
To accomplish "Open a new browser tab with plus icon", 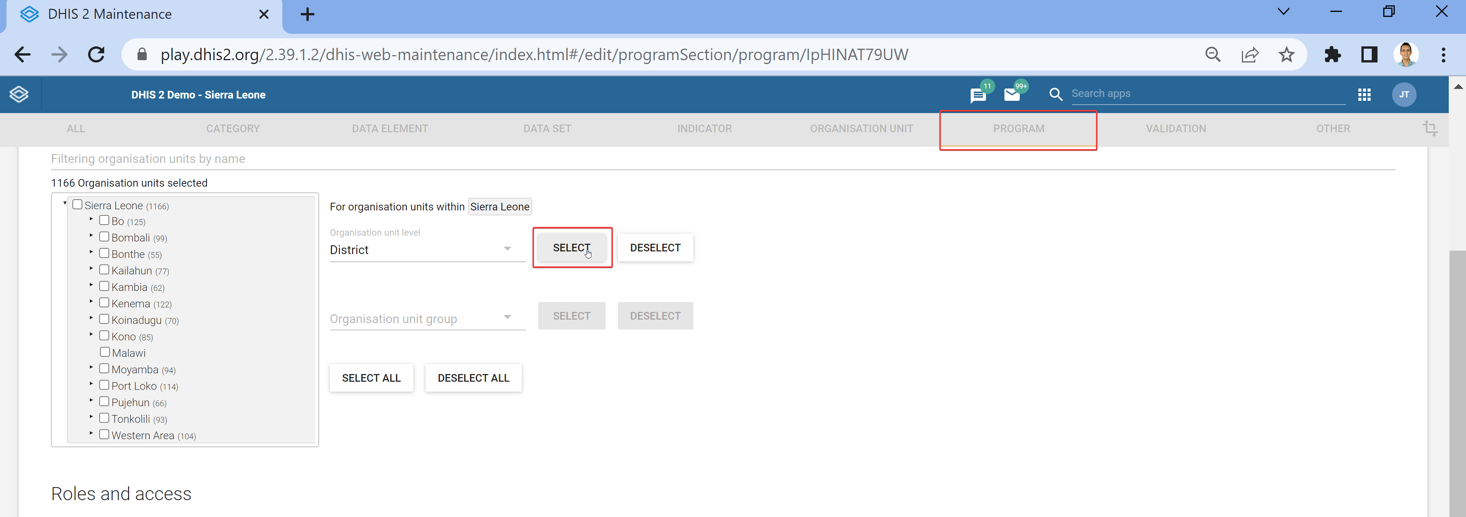I will tap(307, 14).
